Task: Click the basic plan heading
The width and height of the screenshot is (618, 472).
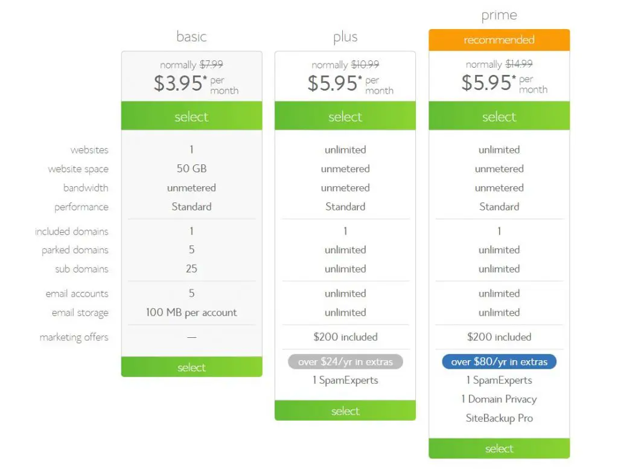Action: point(191,36)
